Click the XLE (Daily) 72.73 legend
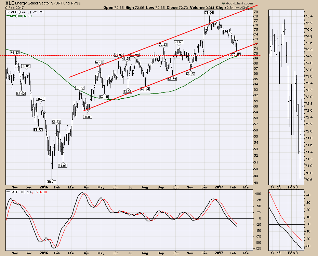This screenshot has height=256, width=318. coord(25,12)
